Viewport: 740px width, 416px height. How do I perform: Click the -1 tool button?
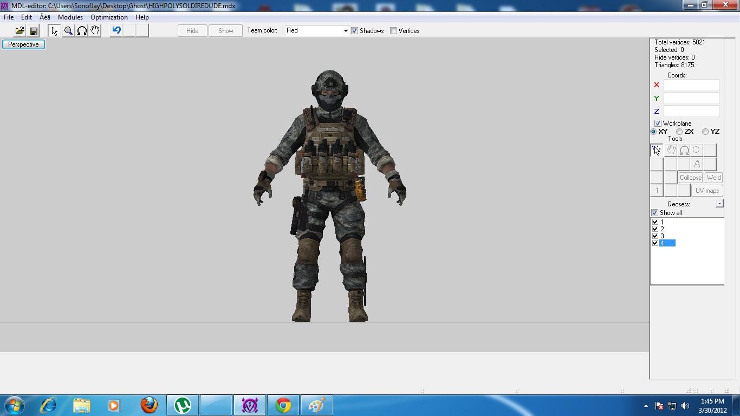pyautogui.click(x=656, y=191)
